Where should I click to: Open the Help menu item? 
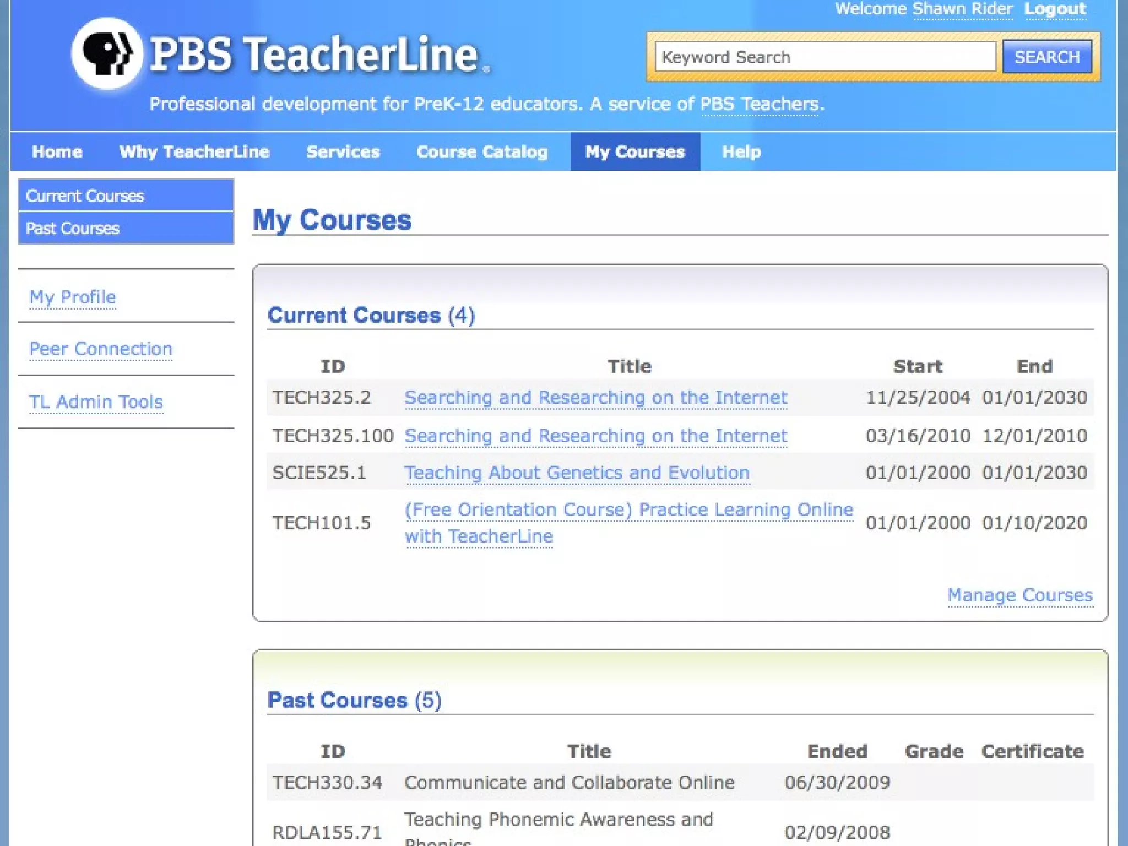coord(741,152)
